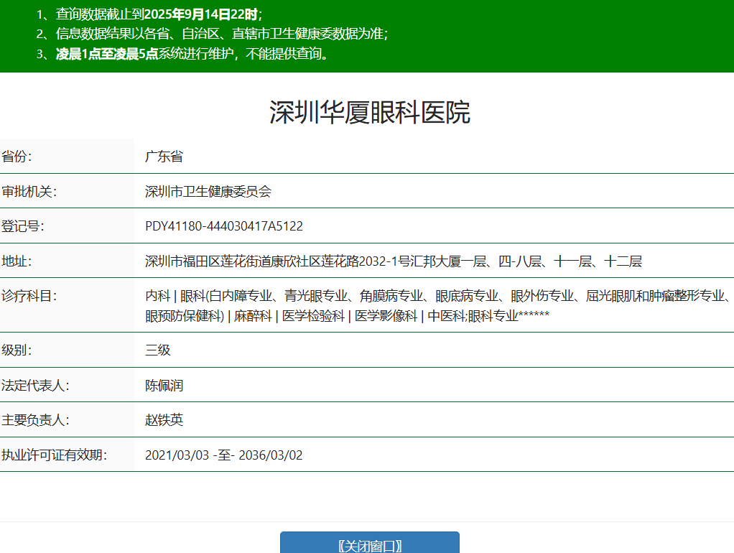Click the 登记号 field label
Screen dimensions: 734x553
tap(23, 226)
